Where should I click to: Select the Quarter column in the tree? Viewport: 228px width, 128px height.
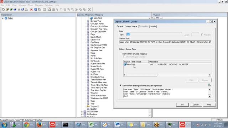93,109
